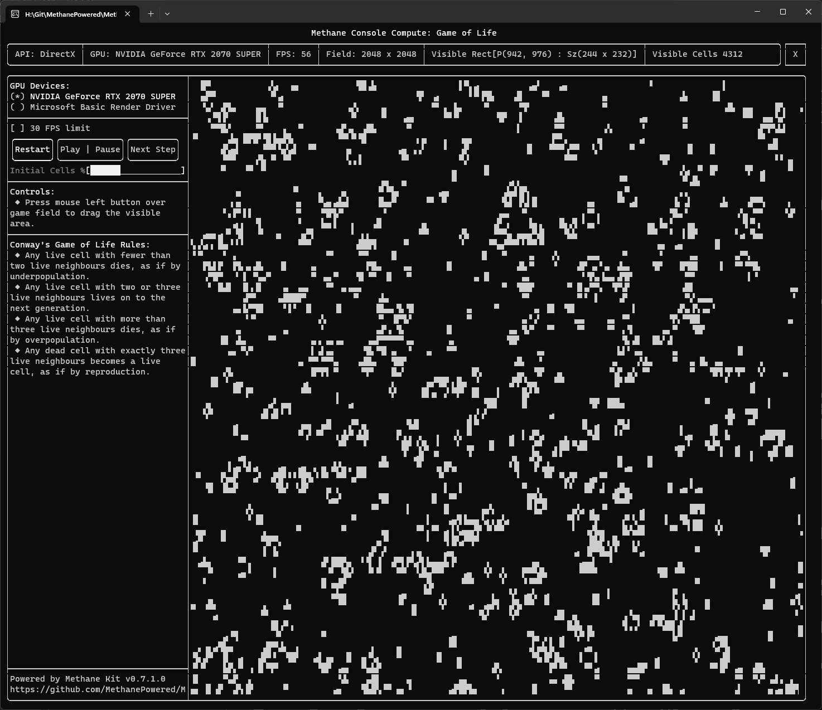
Task: Click the 'Visible Cells 4312' entry
Action: tap(697, 54)
